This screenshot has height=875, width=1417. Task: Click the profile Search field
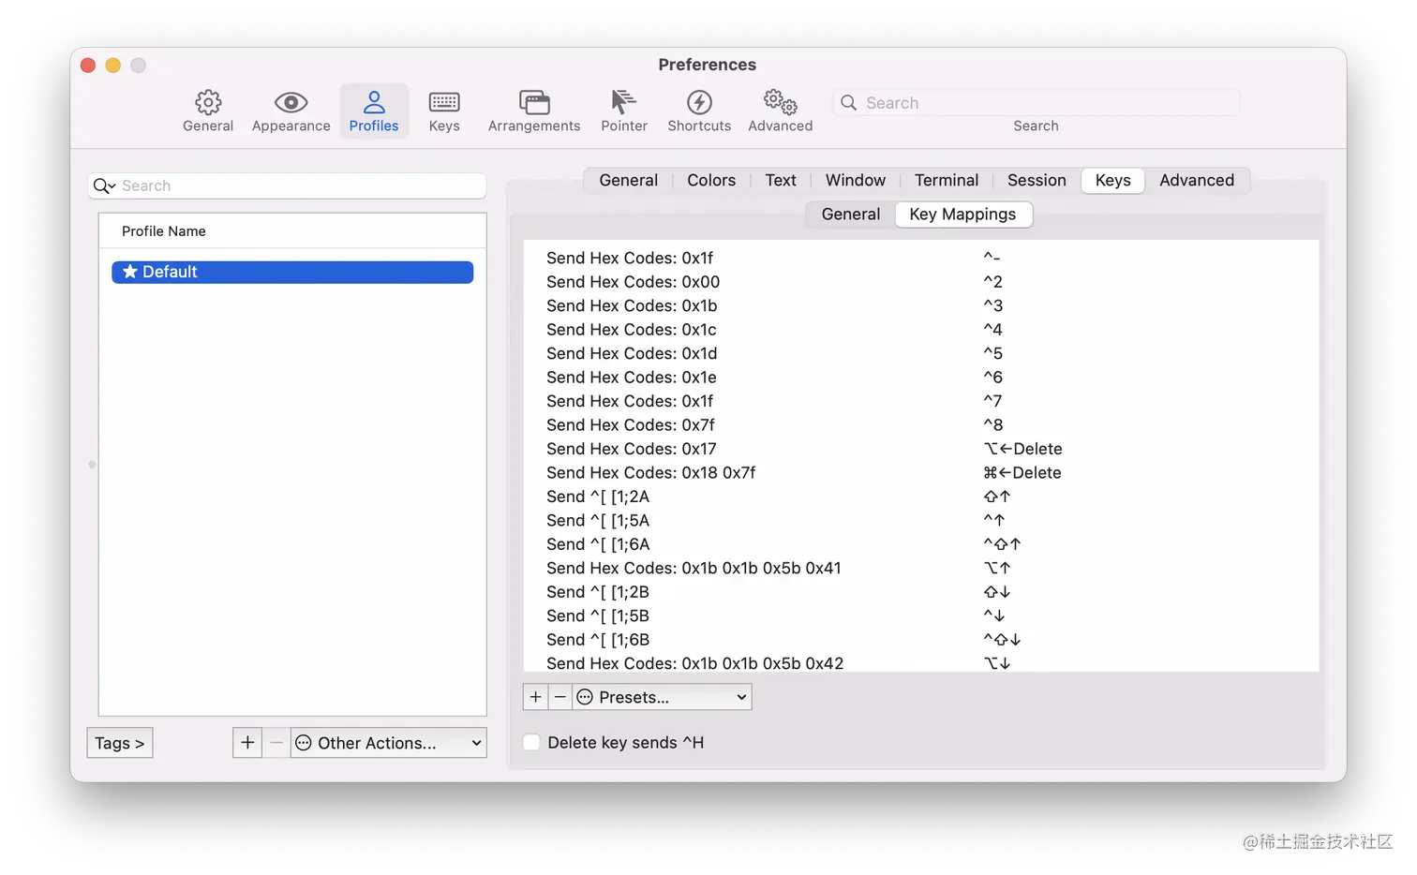point(287,185)
